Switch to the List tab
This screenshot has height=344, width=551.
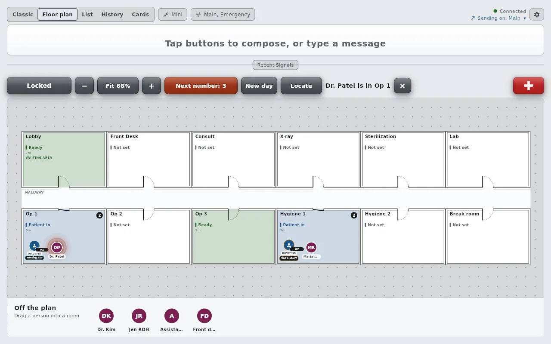pyautogui.click(x=87, y=15)
